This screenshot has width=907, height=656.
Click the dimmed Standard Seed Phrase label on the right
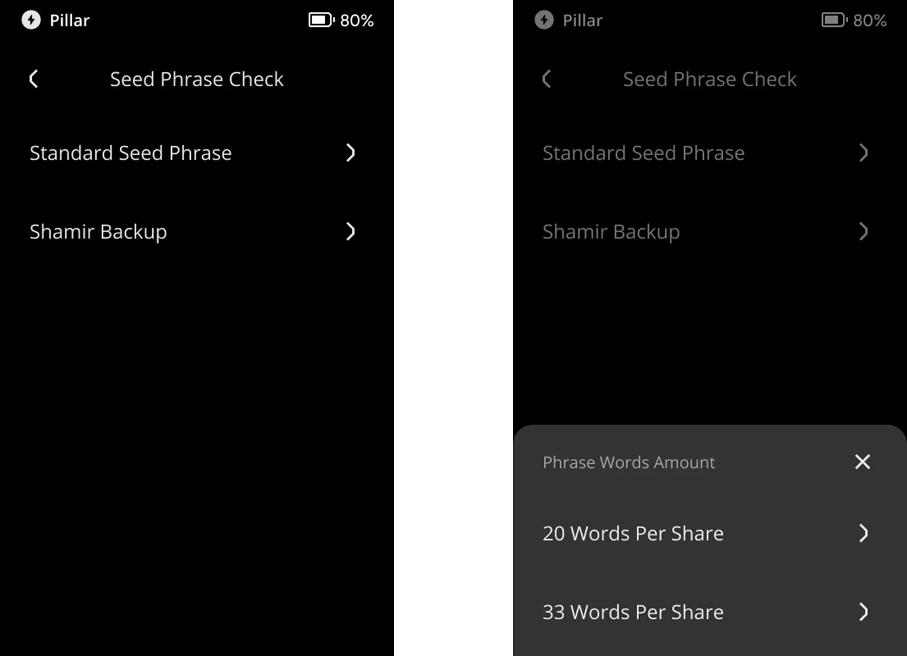tap(643, 153)
